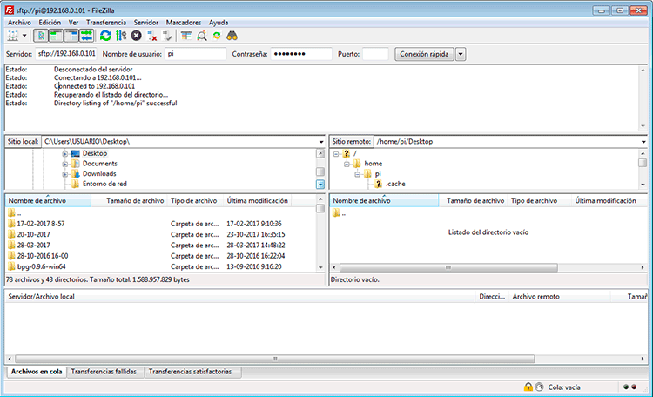Click the Servidor input field
This screenshot has height=397, width=653.
pos(66,54)
